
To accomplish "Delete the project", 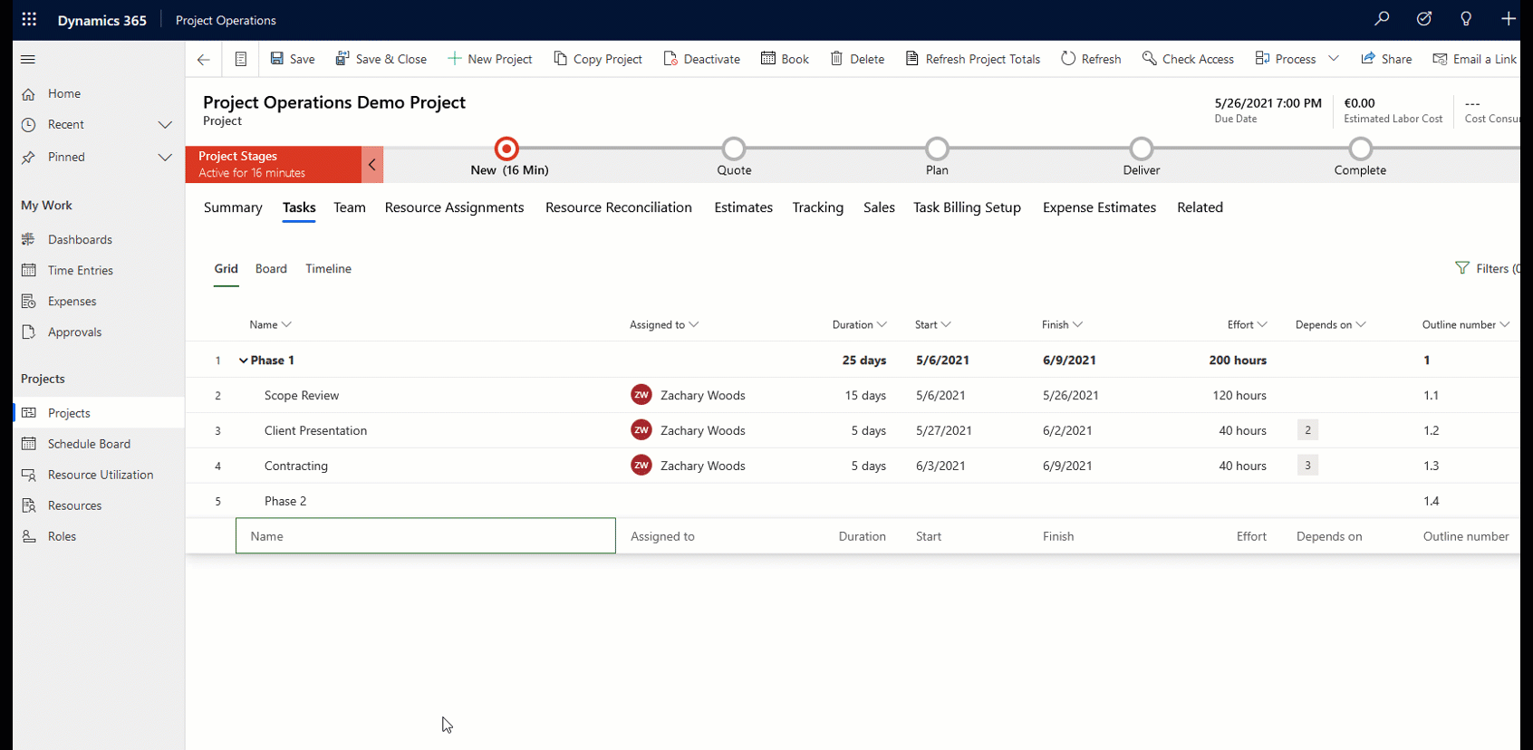I will 857,59.
